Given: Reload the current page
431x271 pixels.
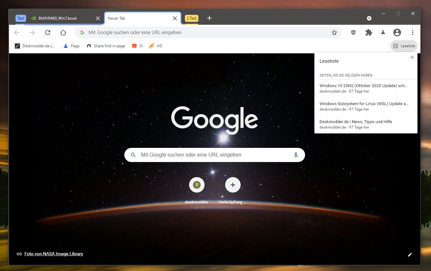Looking at the screenshot, I should pos(48,32).
